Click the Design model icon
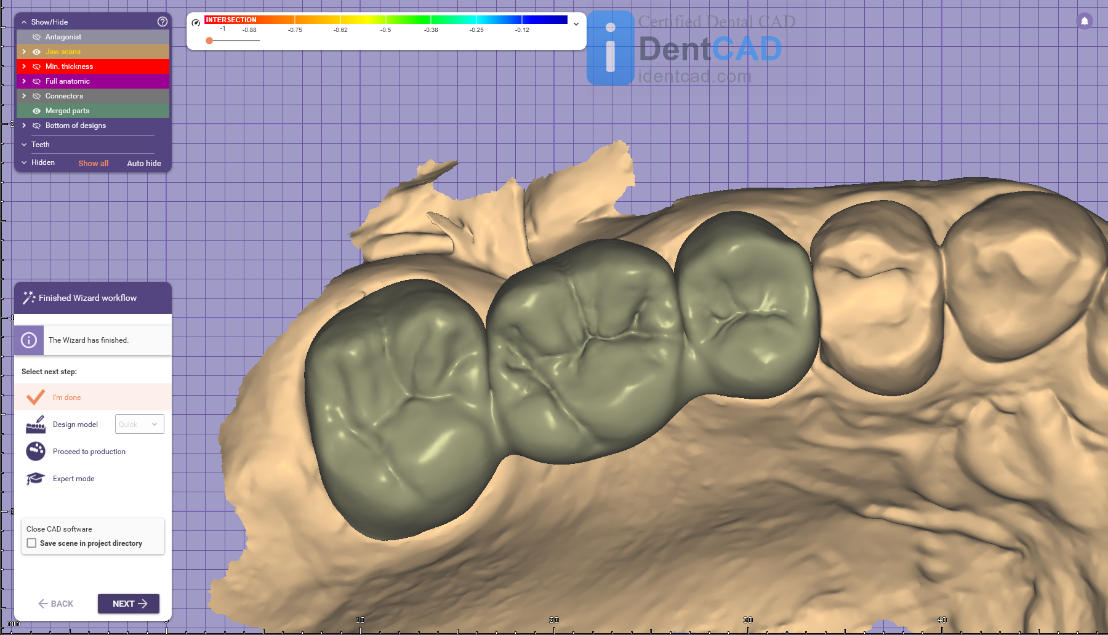The image size is (1108, 635). tap(36, 425)
